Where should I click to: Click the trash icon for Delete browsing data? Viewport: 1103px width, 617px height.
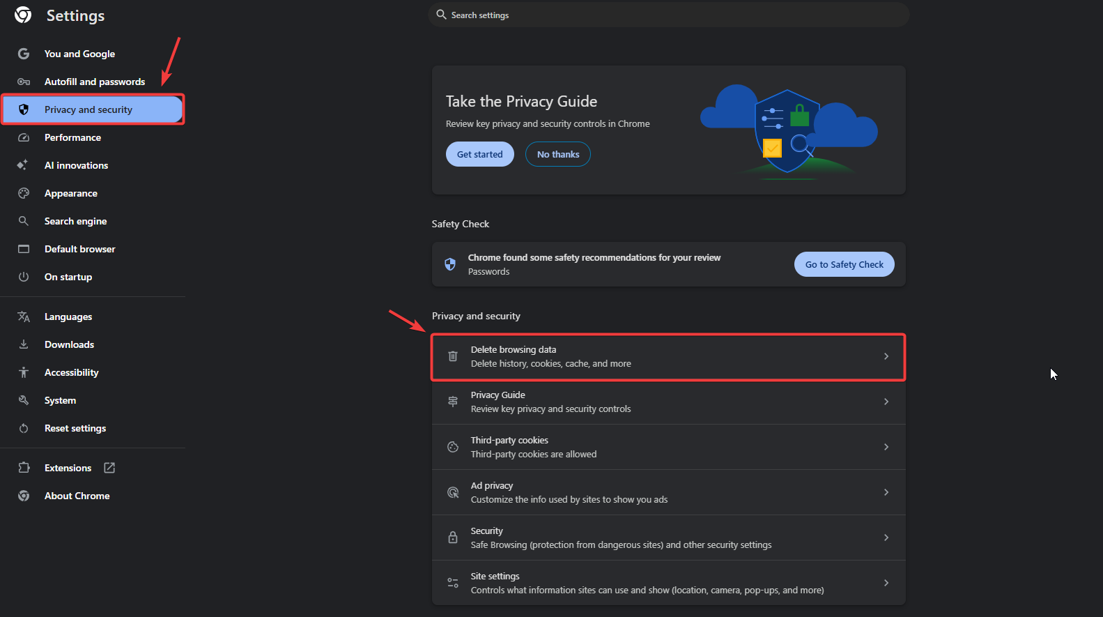(x=453, y=356)
